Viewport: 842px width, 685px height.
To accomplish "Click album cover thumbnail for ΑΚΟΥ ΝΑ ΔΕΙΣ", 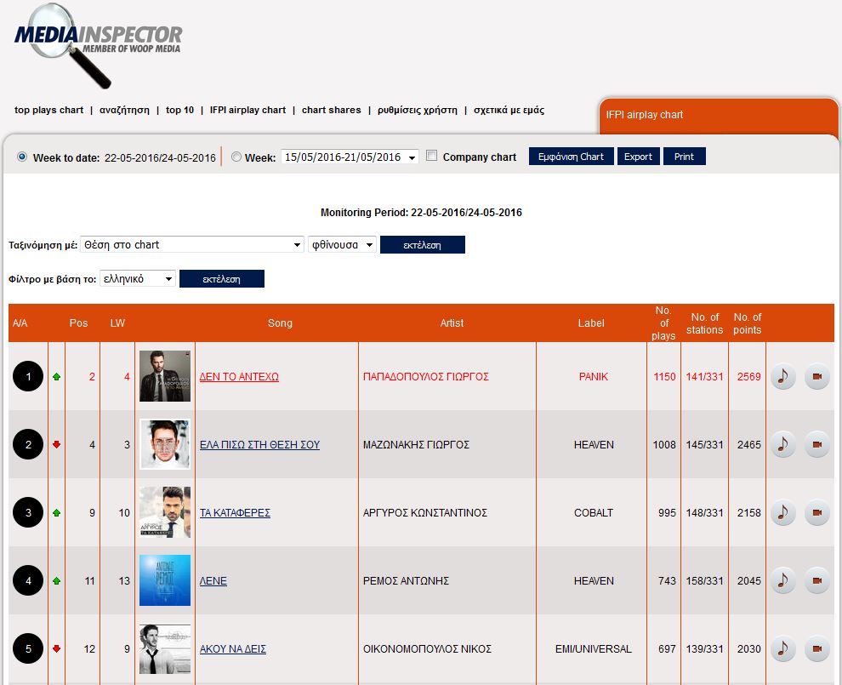I will pyautogui.click(x=164, y=648).
